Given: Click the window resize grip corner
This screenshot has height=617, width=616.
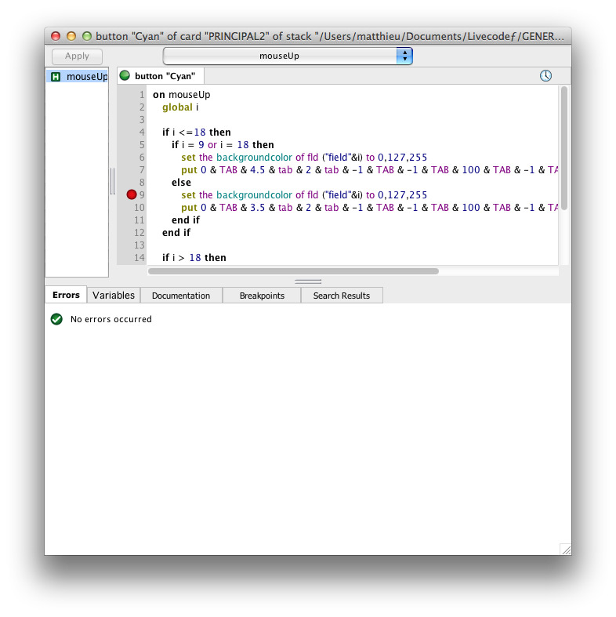Looking at the screenshot, I should pyautogui.click(x=564, y=549).
